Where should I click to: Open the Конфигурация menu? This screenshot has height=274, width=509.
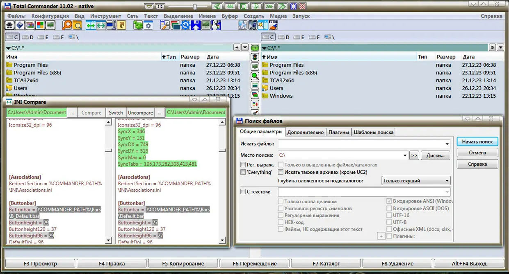click(50, 16)
